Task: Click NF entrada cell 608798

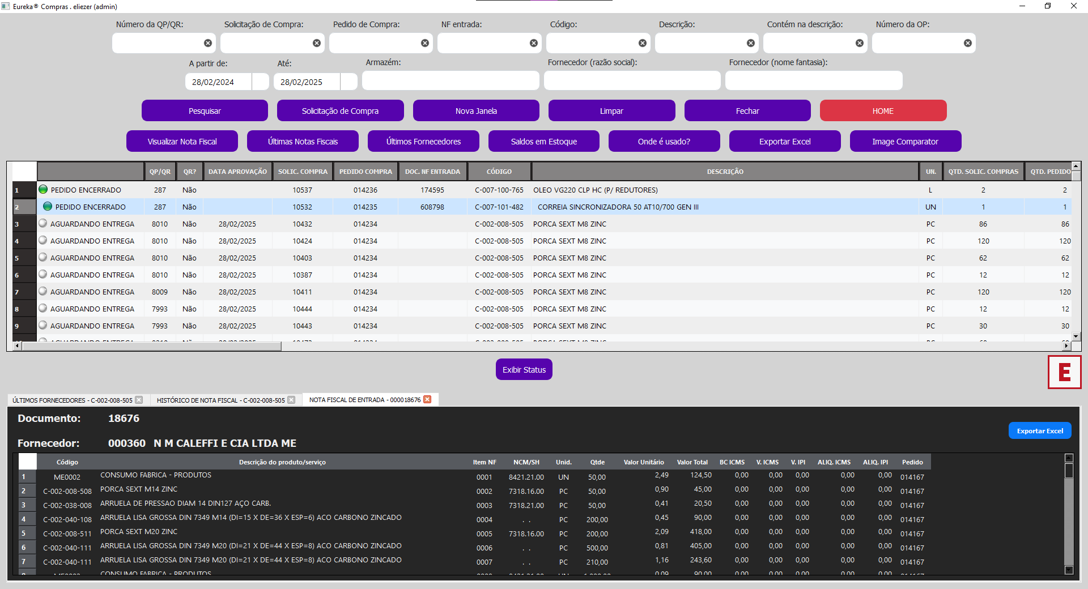Action: point(432,207)
